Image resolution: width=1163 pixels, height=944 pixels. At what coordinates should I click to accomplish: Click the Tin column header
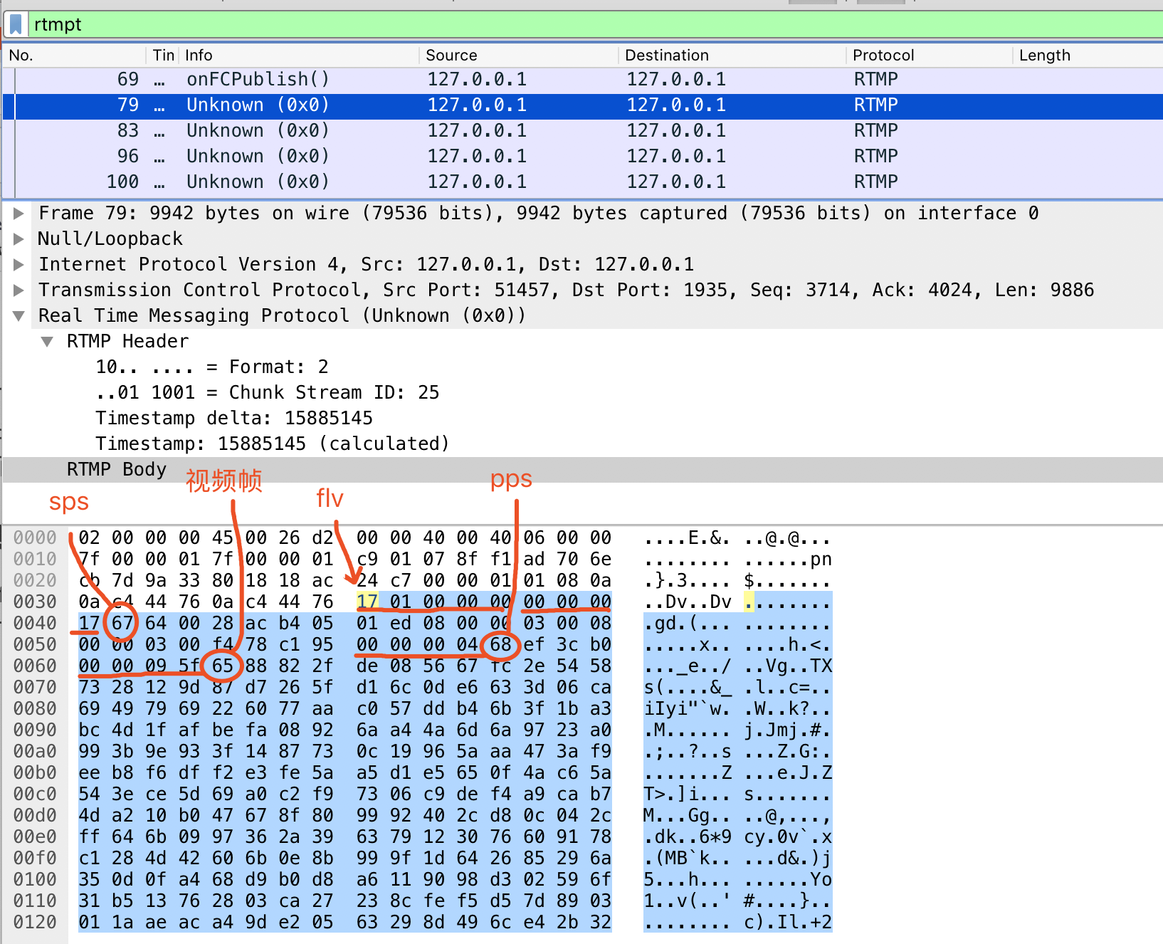coord(163,55)
